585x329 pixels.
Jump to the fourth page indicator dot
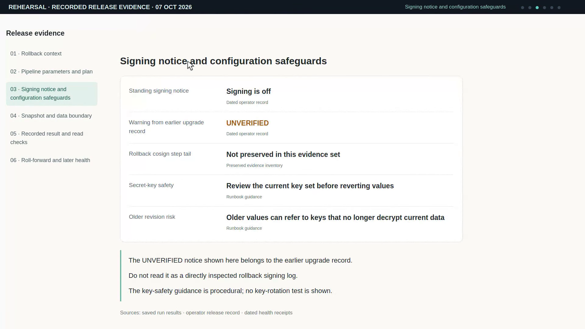point(544,8)
